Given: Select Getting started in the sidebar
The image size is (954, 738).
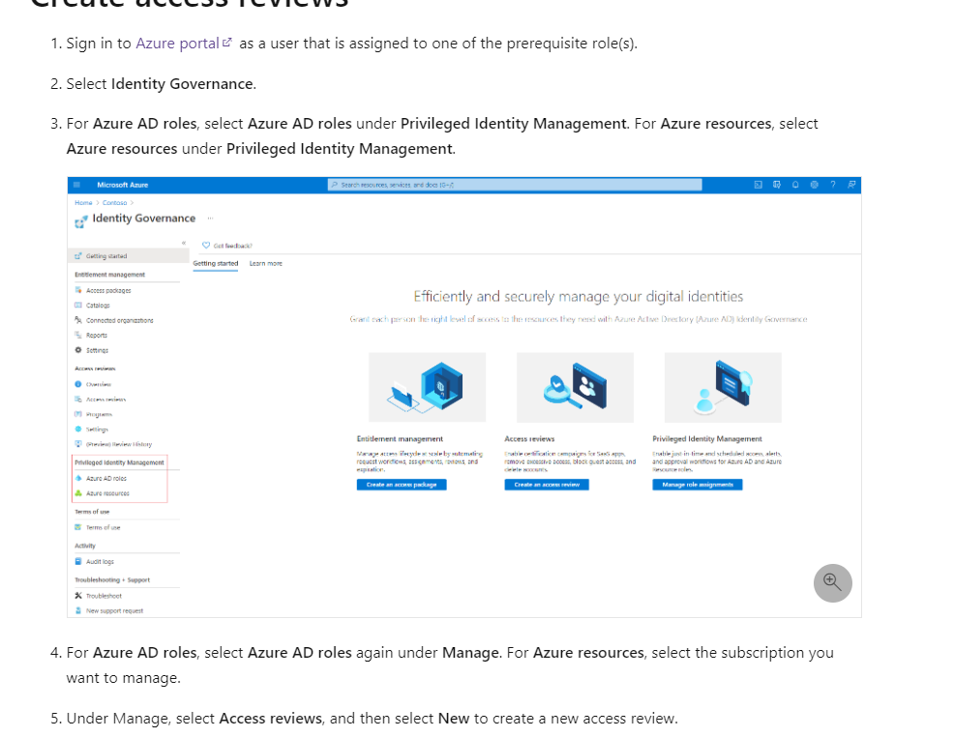Looking at the screenshot, I should tap(129, 256).
